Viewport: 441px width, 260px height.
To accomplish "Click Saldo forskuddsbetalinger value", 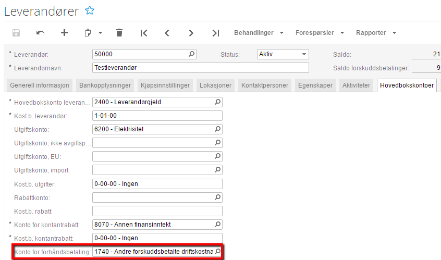I will point(426,68).
